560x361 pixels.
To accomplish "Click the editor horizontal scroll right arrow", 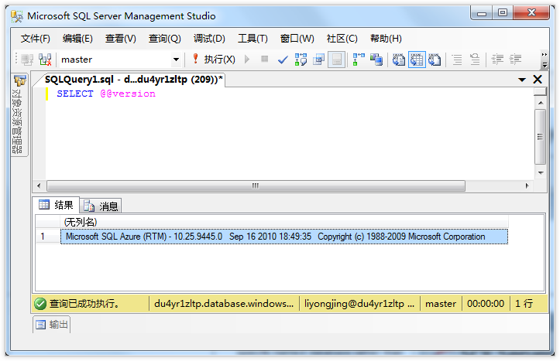I will tap(527, 186).
